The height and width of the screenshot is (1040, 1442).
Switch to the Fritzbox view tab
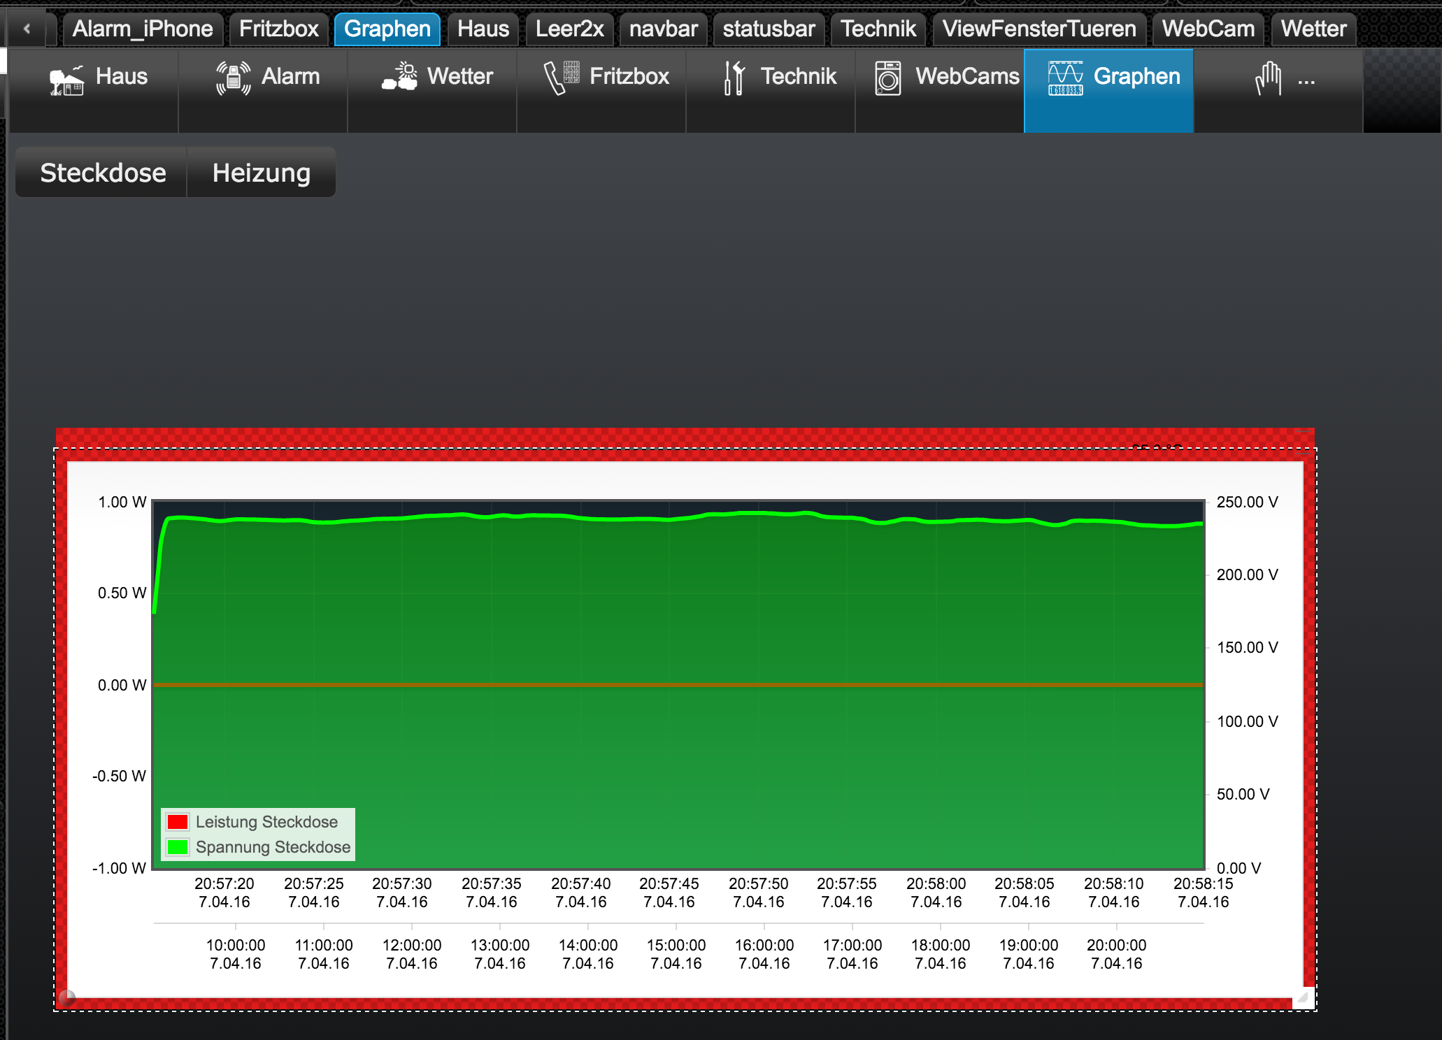279,29
